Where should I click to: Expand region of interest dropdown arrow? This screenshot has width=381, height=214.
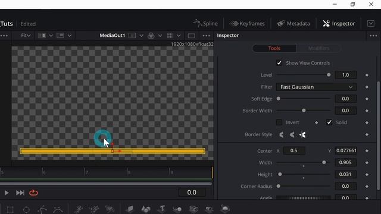click(141, 36)
